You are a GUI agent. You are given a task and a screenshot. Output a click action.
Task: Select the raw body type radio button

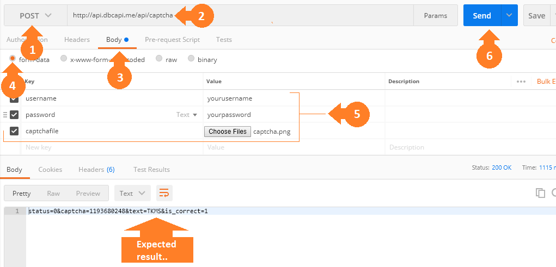point(159,59)
